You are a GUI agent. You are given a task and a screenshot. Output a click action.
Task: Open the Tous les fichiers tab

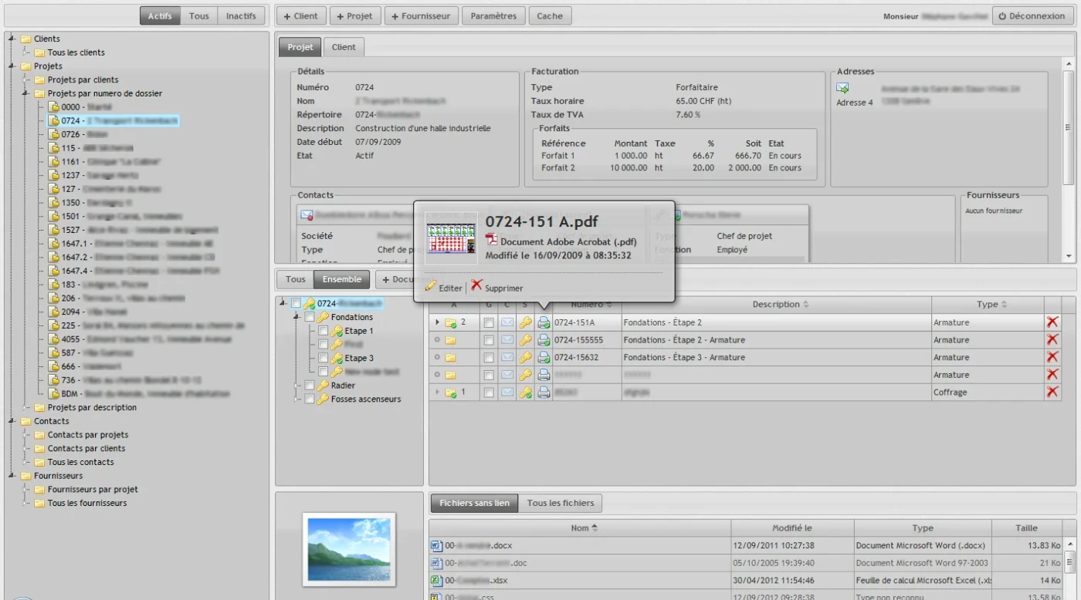click(x=560, y=504)
